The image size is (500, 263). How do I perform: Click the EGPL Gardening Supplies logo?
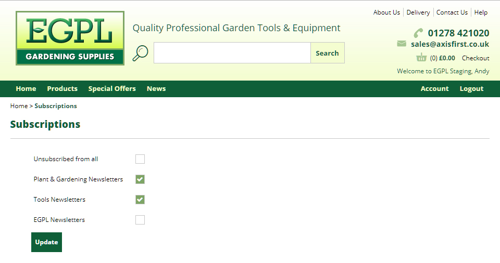[x=70, y=38]
